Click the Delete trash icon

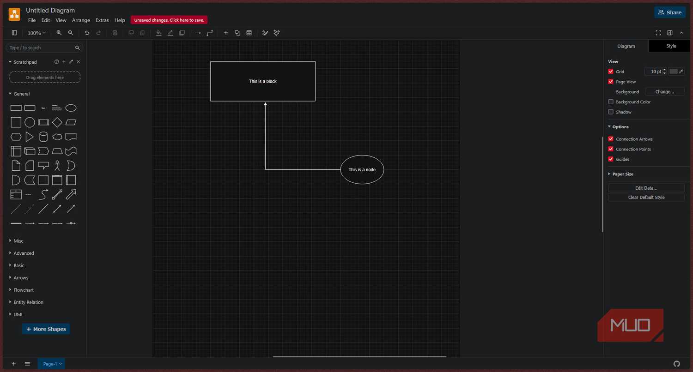coord(115,33)
